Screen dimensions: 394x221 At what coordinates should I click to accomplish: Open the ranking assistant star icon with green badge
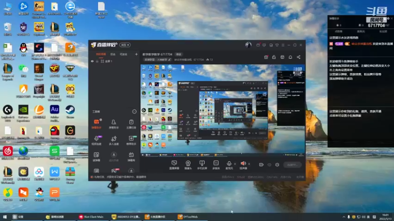pyautogui.click(x=131, y=140)
